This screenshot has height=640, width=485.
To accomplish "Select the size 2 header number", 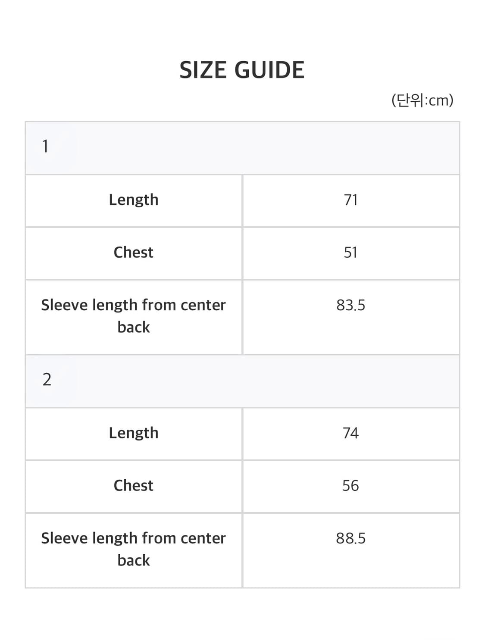I will pos(47,380).
